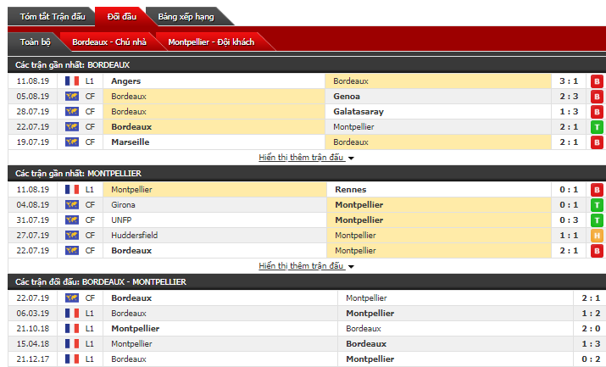Click the date 04.08.19
The image size is (606, 367).
coord(33,205)
